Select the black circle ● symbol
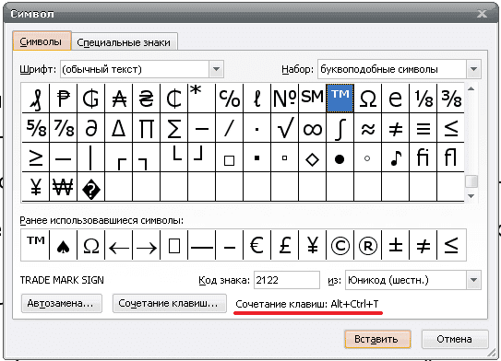Screen dimensions: 501x361 [340, 157]
